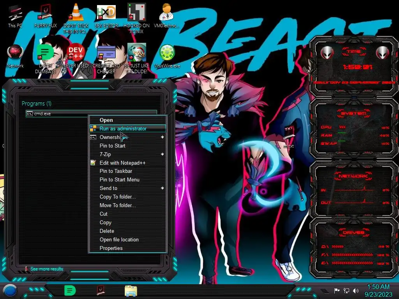Viewport: 399px width, 299px height.
Task: Expand the Ownership submenu
Action: [x=128, y=137]
